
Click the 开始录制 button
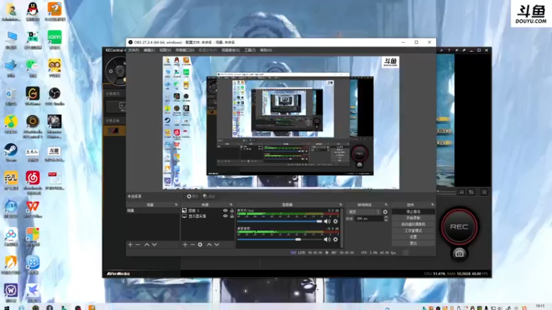(x=413, y=218)
